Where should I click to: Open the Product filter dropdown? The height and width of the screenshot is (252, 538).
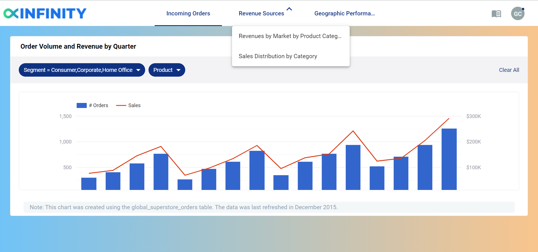167,70
